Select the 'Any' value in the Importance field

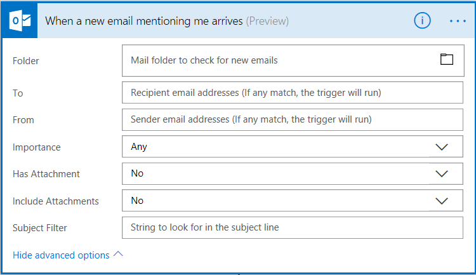(x=139, y=147)
